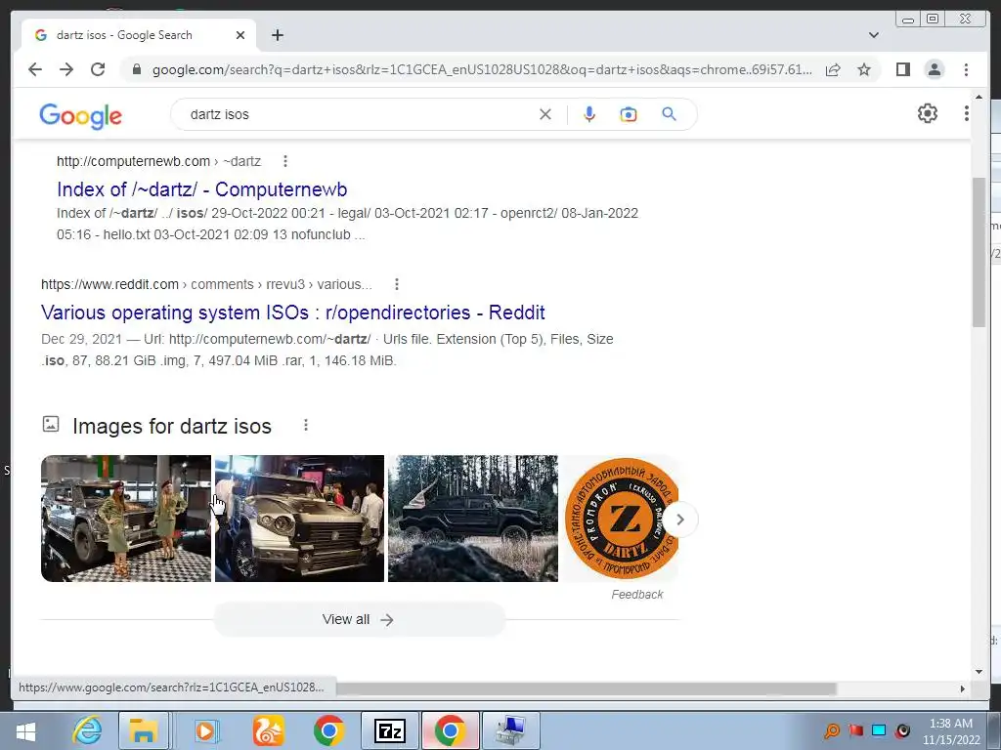Screen dimensions: 1001x750
Task: Open Chrome's three-dot menu
Action: click(966, 69)
